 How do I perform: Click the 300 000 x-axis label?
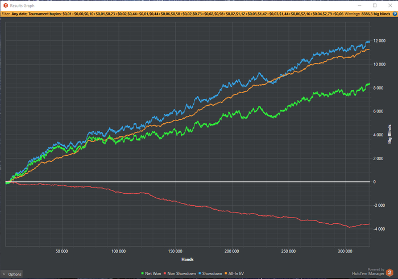pyautogui.click(x=345, y=251)
